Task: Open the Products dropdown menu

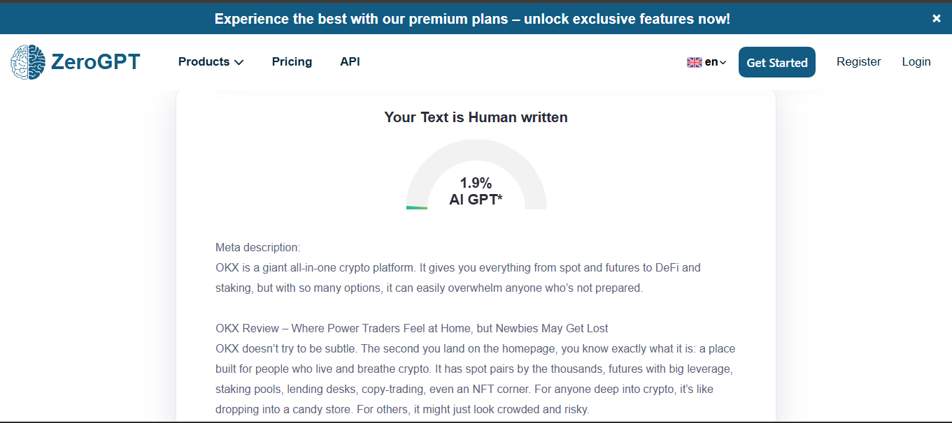Action: point(204,62)
